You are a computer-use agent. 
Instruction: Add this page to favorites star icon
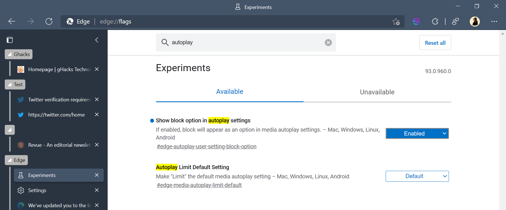pos(396,22)
